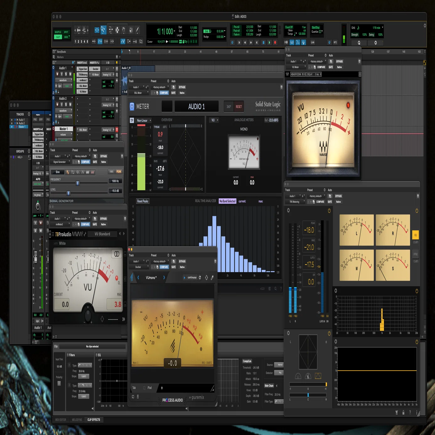The image size is (435, 435).
Task: Select the Grabber hand tool
Action: coord(124,30)
